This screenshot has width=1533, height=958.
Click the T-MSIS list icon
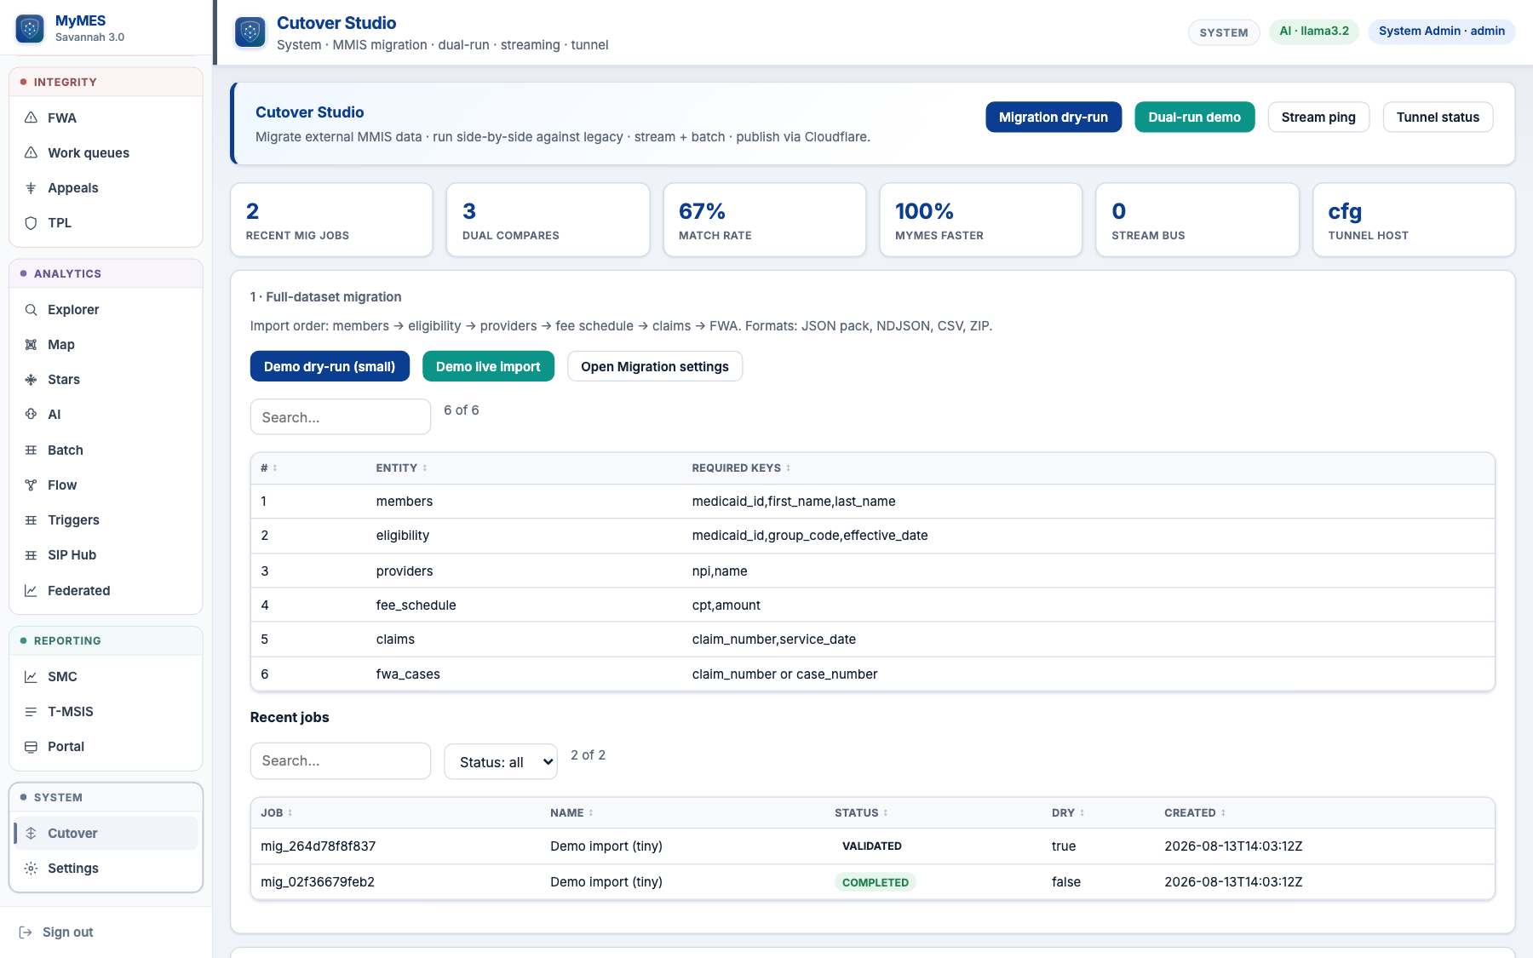(31, 711)
